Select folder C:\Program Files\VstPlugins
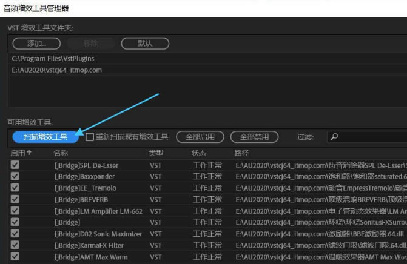Viewport: 407px width, 264px height. pyautogui.click(x=53, y=59)
